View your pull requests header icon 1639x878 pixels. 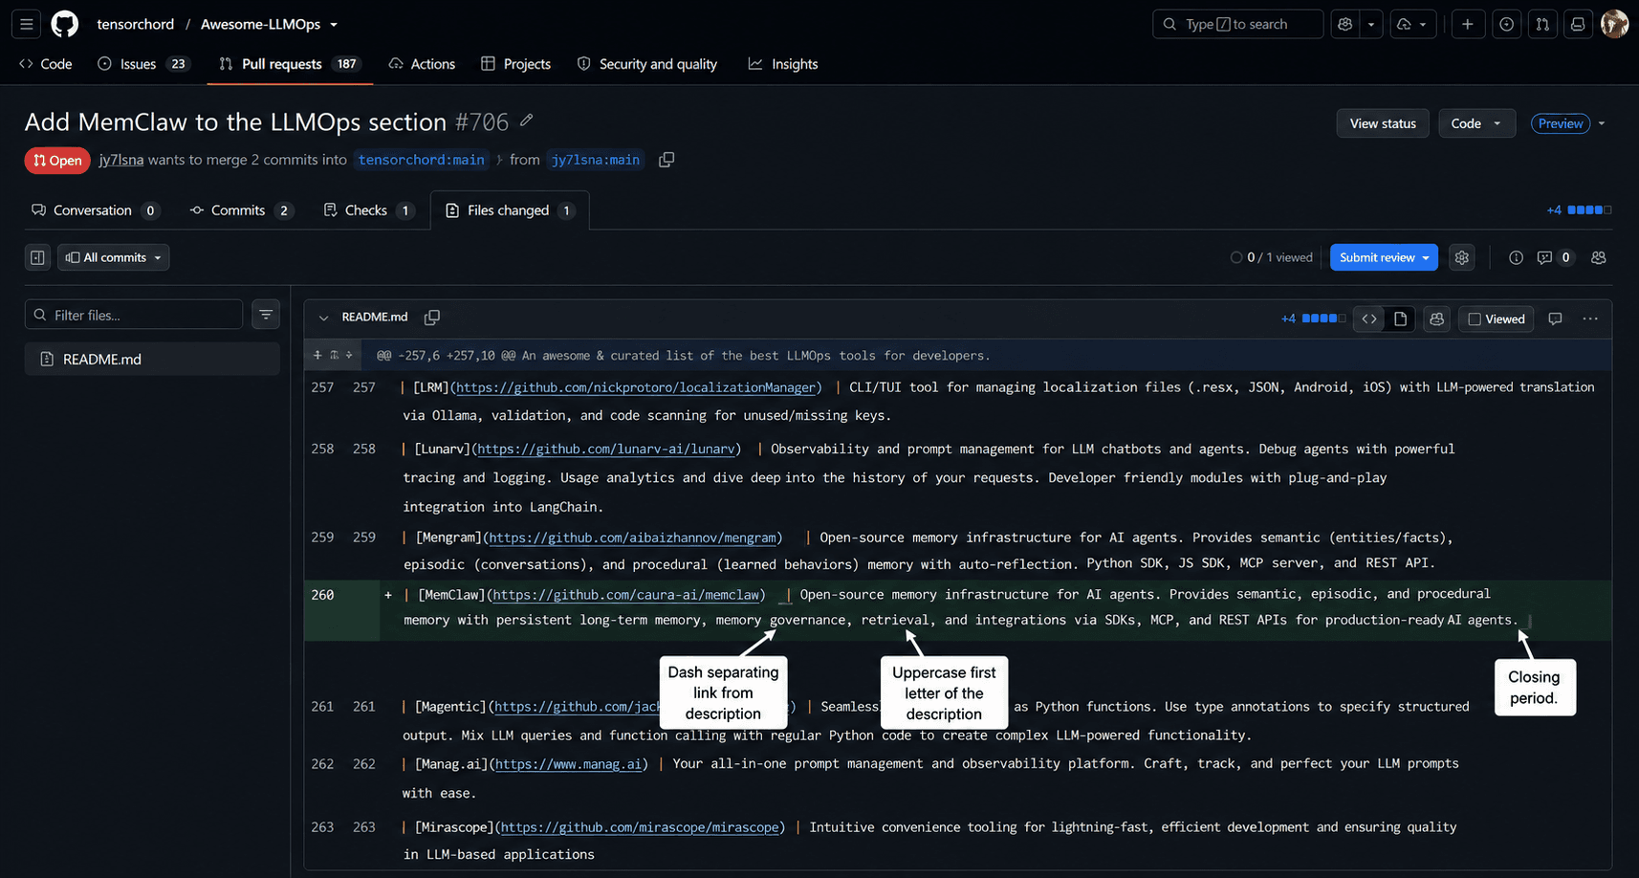pos(1542,24)
